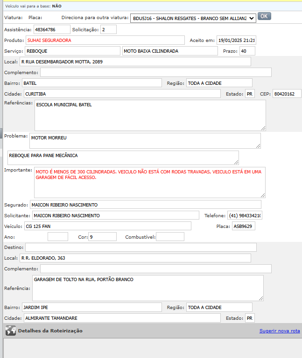
Task: Select the Solicitação field containing 2
Action: 108,29
